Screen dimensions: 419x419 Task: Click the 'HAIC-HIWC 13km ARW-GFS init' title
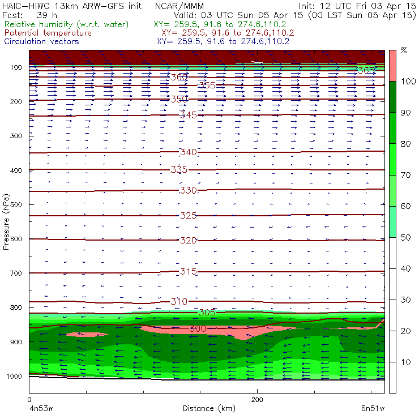72,6
